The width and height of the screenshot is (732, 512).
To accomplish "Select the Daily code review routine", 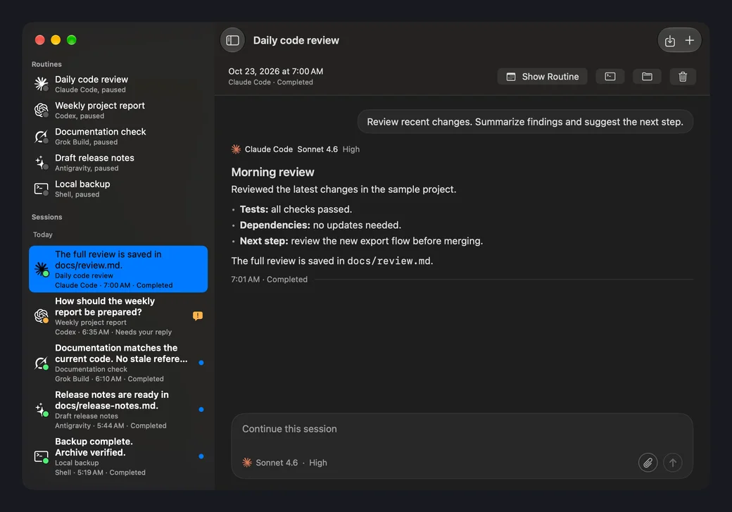I will coord(118,84).
